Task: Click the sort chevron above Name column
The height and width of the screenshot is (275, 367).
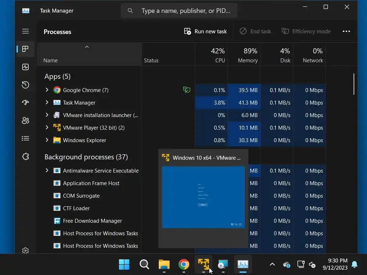Action: coord(87,47)
